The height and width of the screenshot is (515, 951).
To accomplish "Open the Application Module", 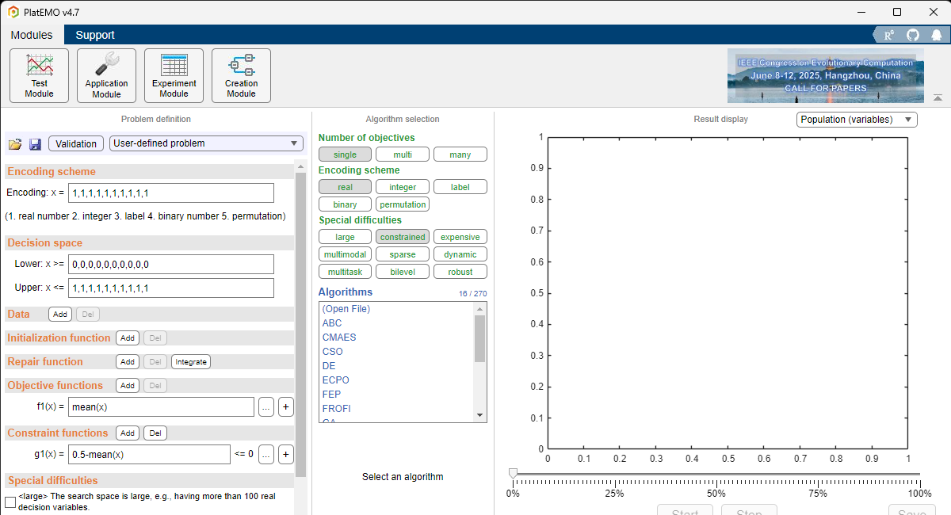I will [x=106, y=75].
